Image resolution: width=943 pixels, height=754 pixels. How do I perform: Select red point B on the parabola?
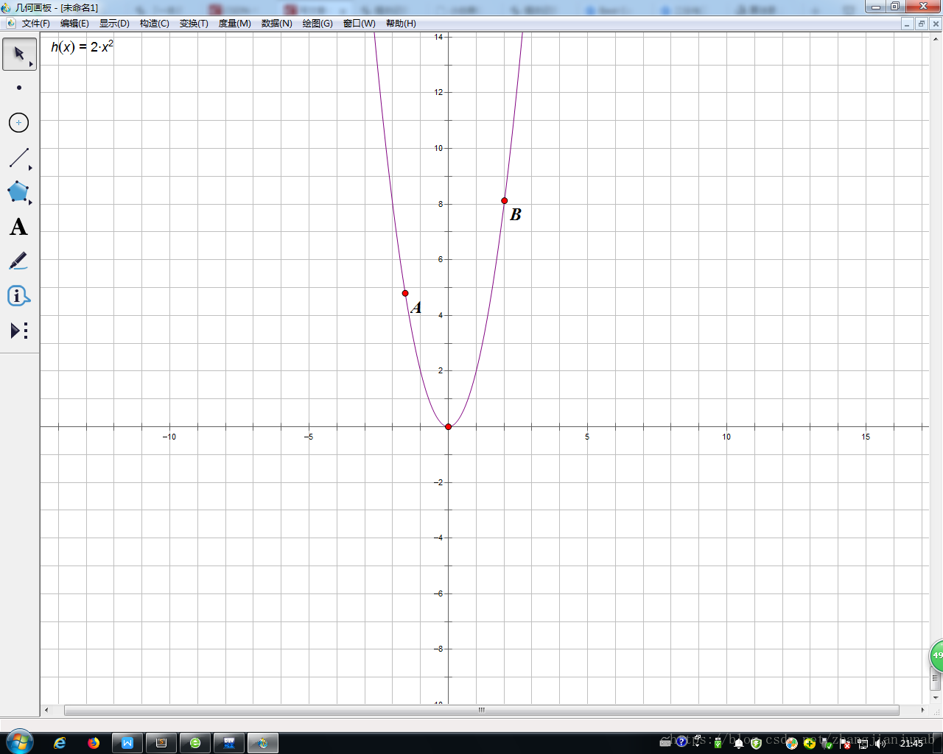tap(504, 200)
